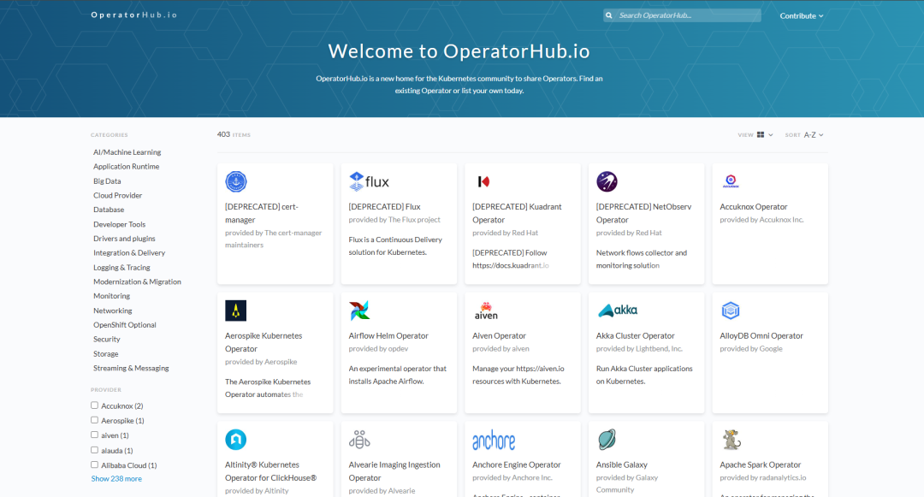Select Networking category

pos(113,311)
